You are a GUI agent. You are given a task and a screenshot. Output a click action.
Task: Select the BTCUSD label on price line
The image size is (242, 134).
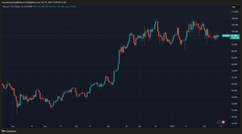click(x=226, y=36)
